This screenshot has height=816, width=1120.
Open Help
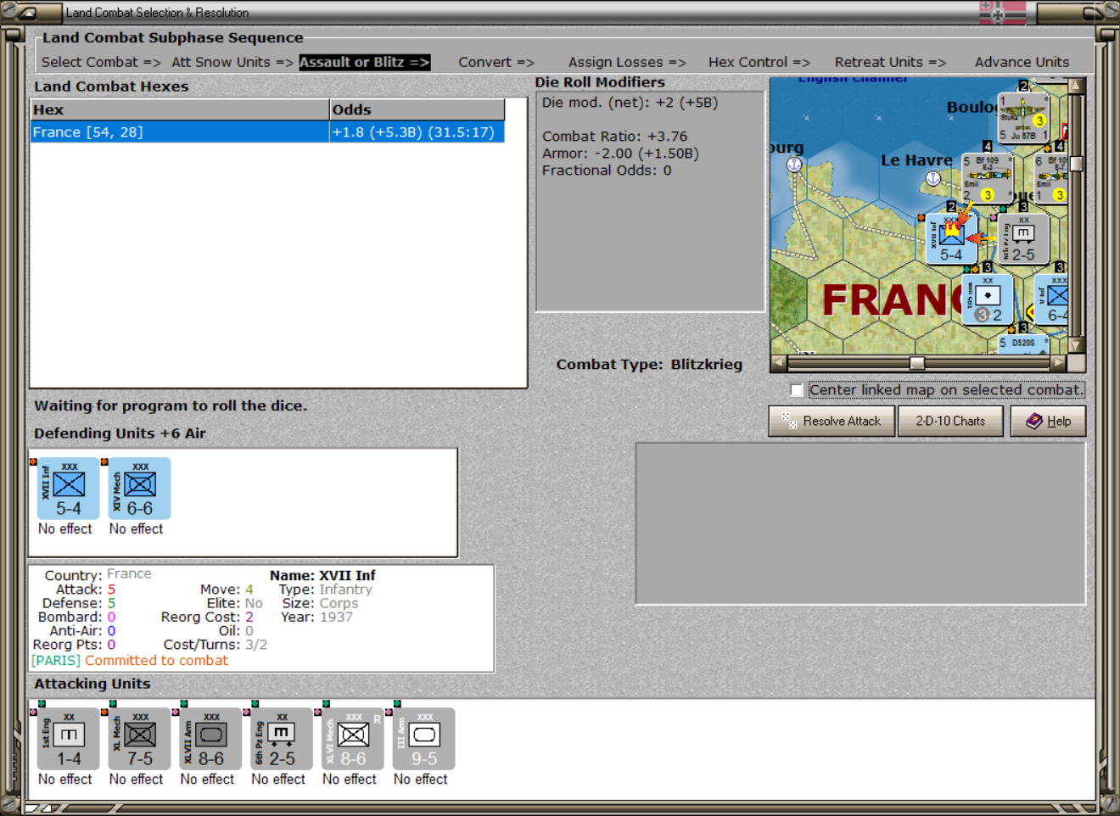tap(1048, 421)
